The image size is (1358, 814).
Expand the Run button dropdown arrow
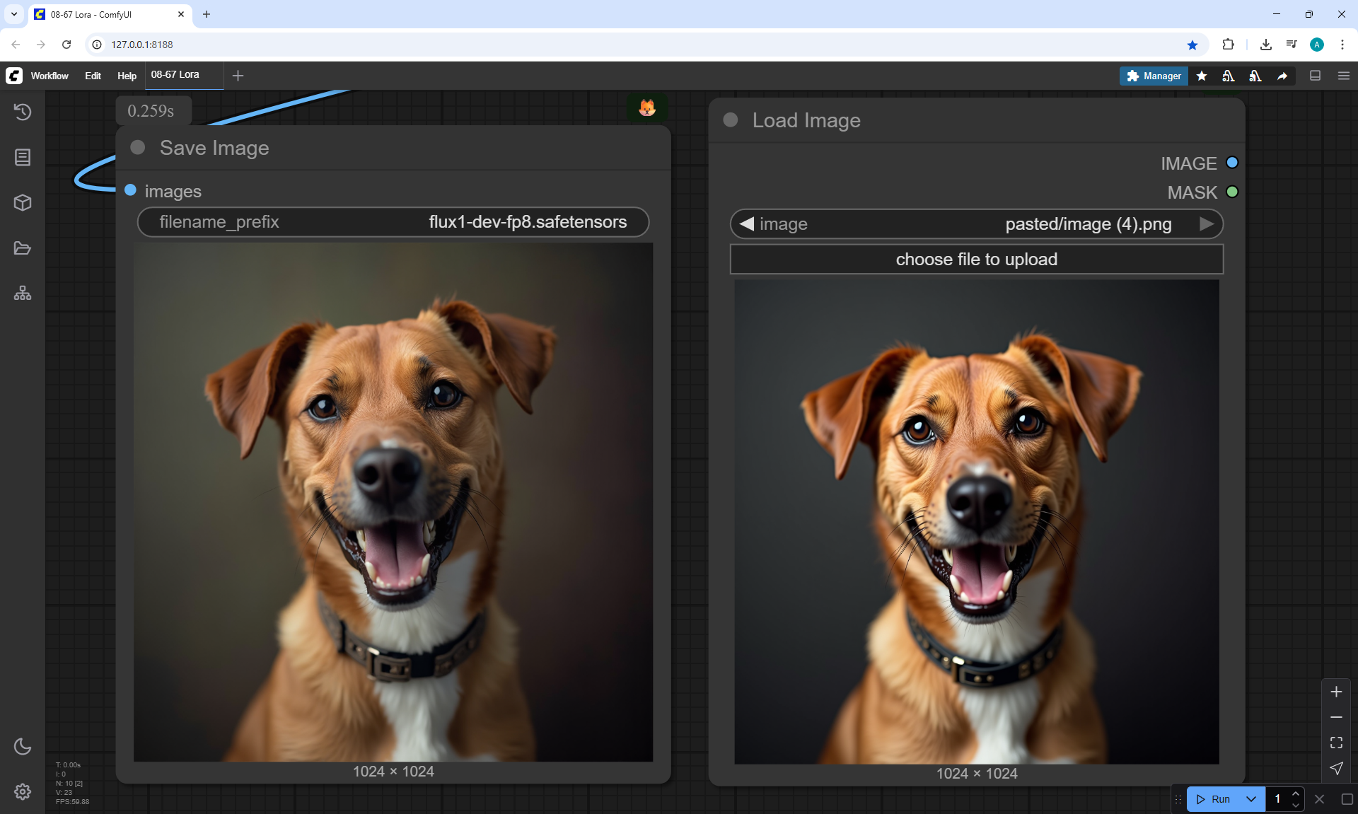tap(1251, 799)
